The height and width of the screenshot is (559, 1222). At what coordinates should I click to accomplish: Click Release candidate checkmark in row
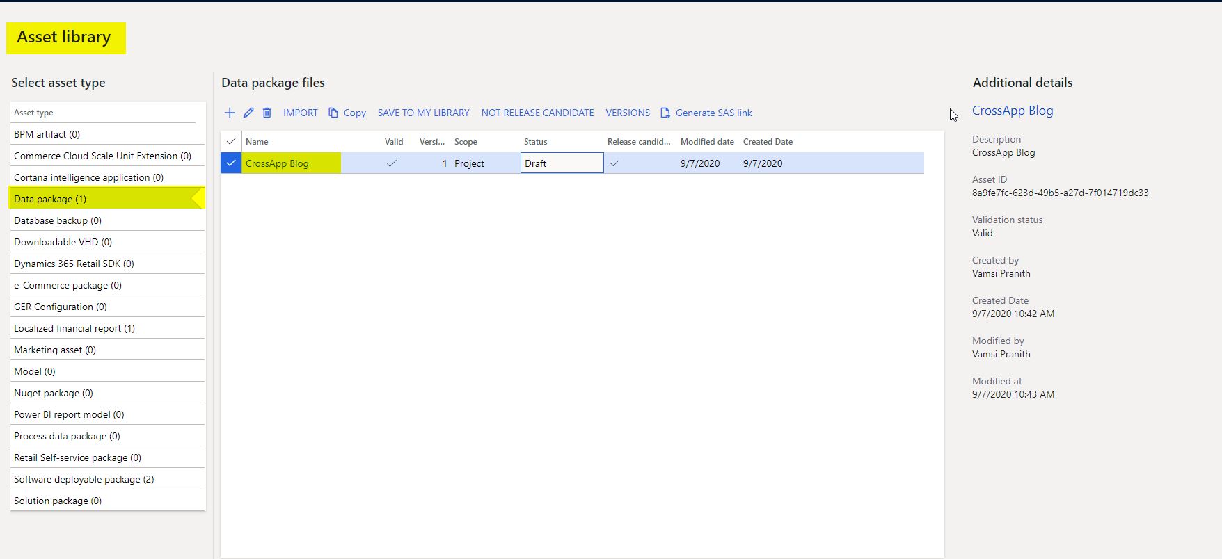click(x=614, y=163)
